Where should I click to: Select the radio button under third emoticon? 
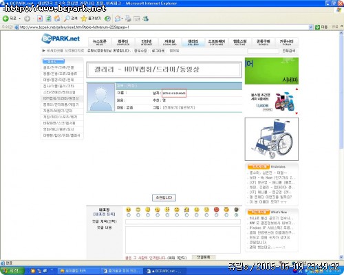pos(148,215)
